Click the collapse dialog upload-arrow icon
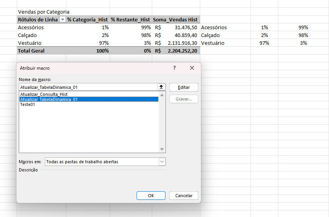329x217 pixels. tap(161, 87)
